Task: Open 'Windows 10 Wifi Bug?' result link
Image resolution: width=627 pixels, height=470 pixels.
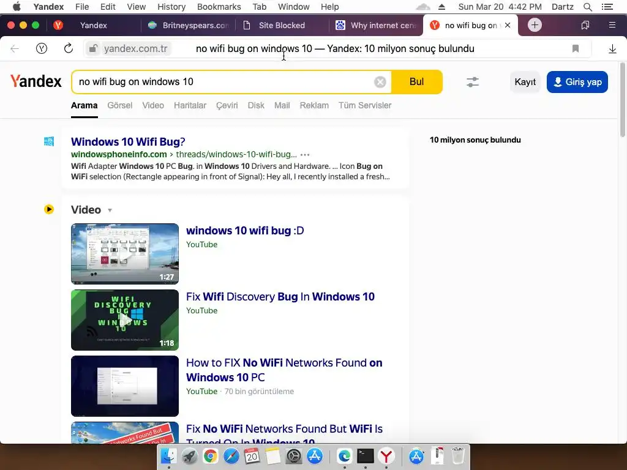Action: click(x=128, y=142)
